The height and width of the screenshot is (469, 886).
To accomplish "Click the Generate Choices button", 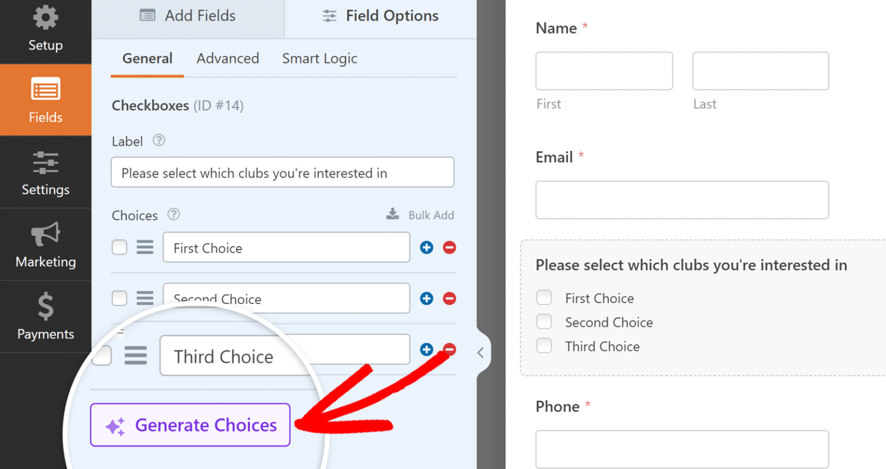I will [190, 425].
